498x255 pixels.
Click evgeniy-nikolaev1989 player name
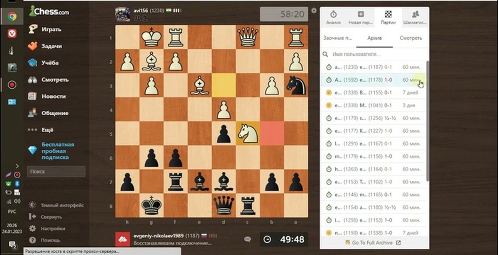point(158,235)
